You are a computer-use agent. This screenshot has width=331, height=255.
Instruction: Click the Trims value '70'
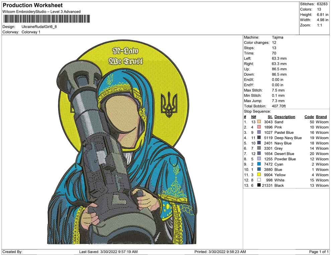click(274, 53)
